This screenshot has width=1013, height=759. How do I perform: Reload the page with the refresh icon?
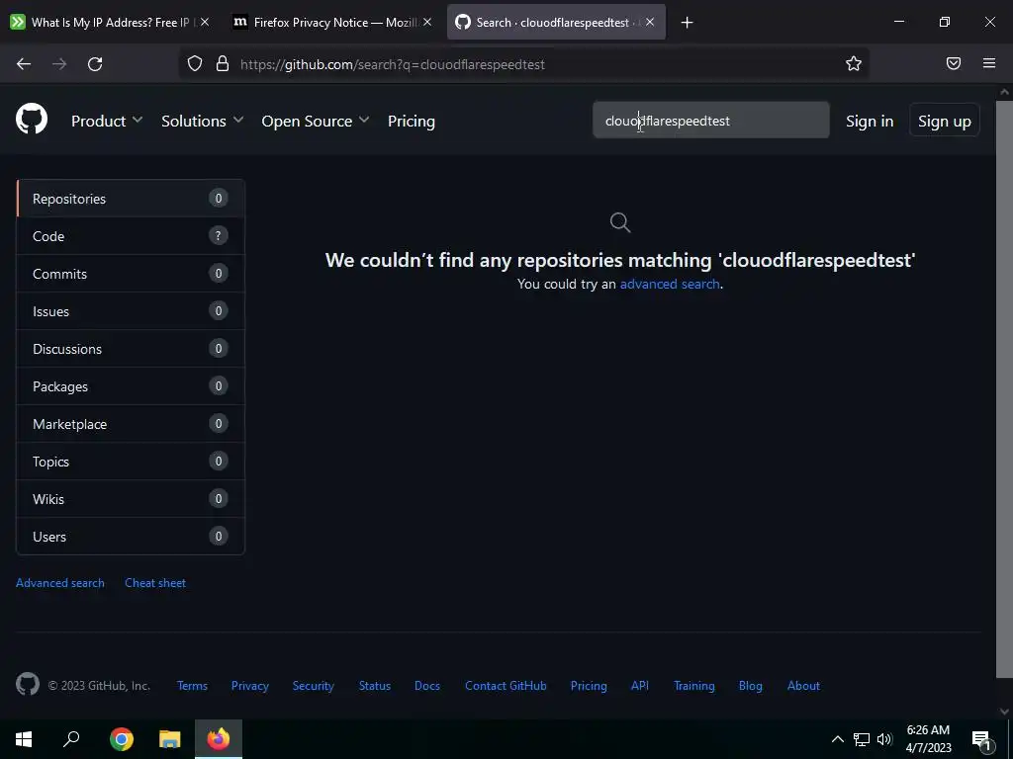tap(95, 64)
